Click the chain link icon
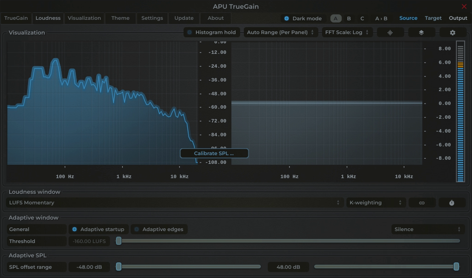Screen dimensions: 472x278 point(422,203)
